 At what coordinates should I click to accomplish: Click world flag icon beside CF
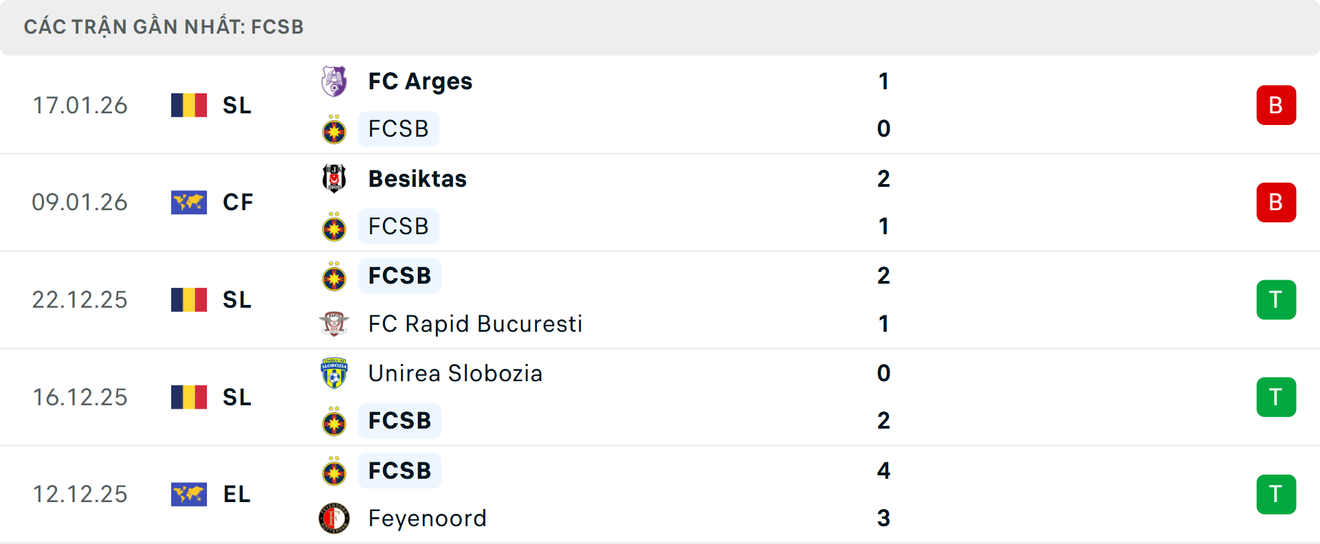coord(189,203)
